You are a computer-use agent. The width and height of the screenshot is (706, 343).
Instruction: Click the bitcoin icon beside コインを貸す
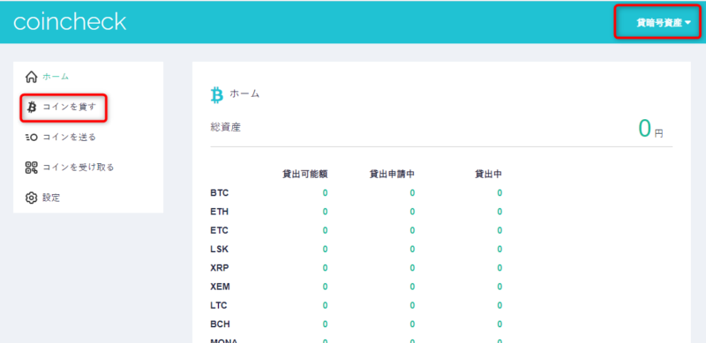[32, 107]
